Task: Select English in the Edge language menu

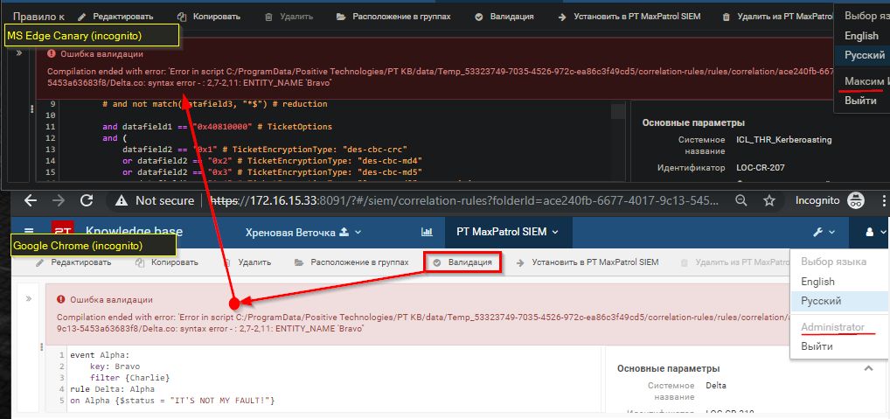Action: 862,36
